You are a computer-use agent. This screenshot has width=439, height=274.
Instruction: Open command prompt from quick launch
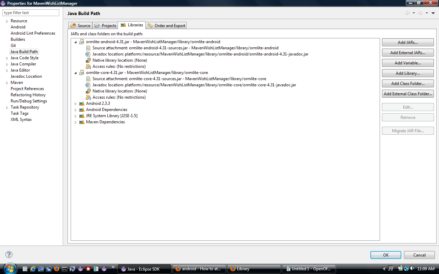point(64,269)
